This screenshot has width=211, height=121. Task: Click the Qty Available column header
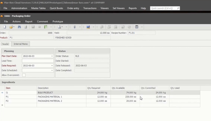(118, 88)
